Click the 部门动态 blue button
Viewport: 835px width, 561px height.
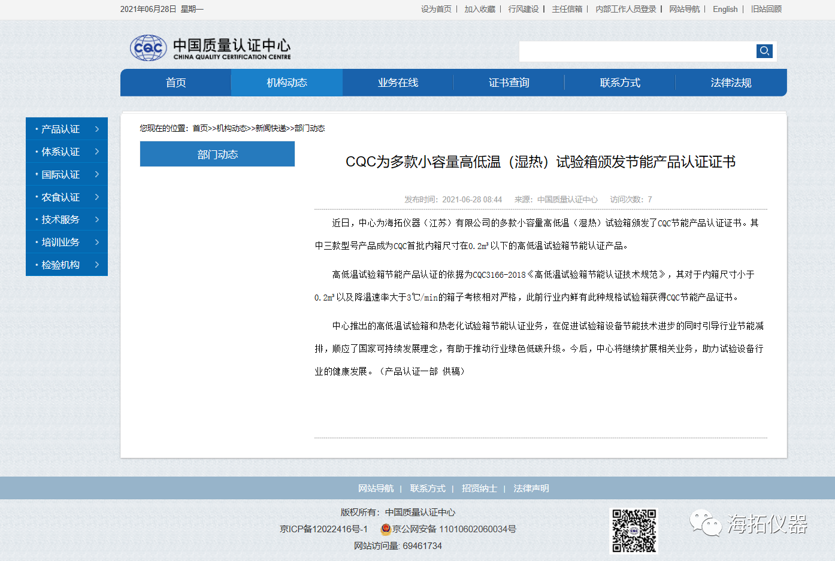[x=217, y=154]
